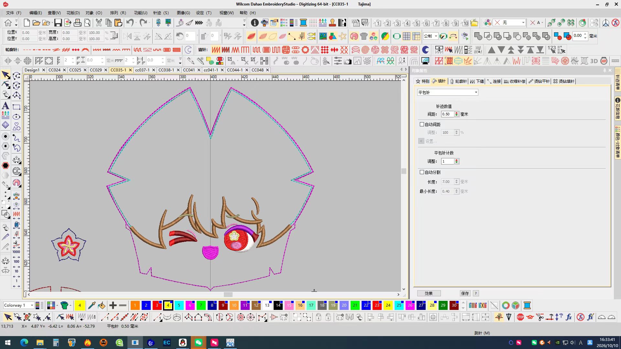Click the Undo arrow icon

point(130,23)
